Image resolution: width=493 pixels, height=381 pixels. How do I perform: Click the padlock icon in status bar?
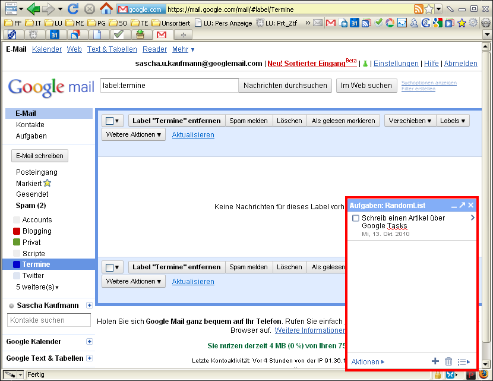point(437,374)
